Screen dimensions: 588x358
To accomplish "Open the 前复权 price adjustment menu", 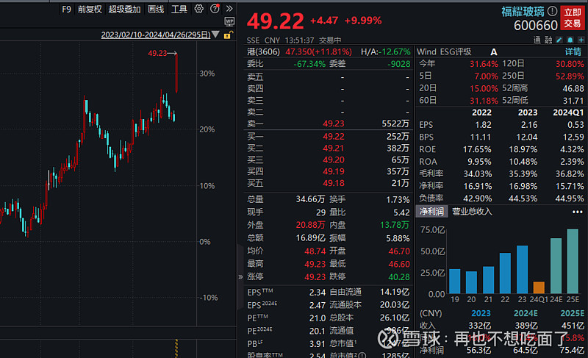I will 90,9.
